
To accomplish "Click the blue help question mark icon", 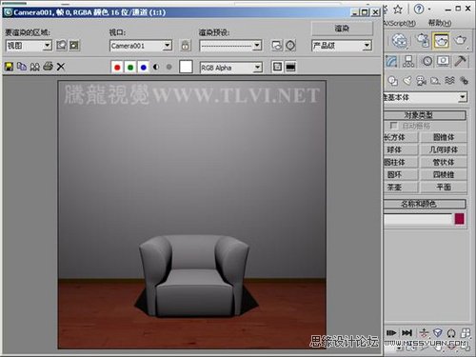I will click(419, 9).
